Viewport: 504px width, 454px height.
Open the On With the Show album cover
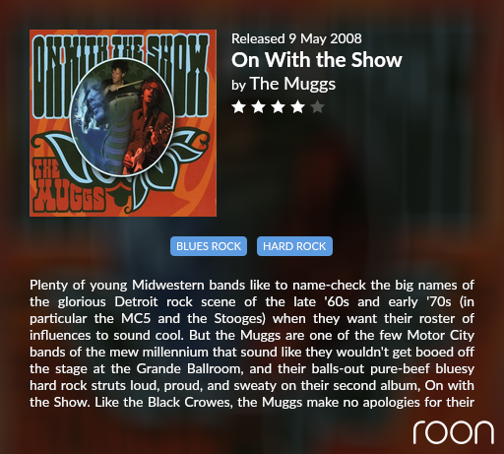click(x=123, y=123)
